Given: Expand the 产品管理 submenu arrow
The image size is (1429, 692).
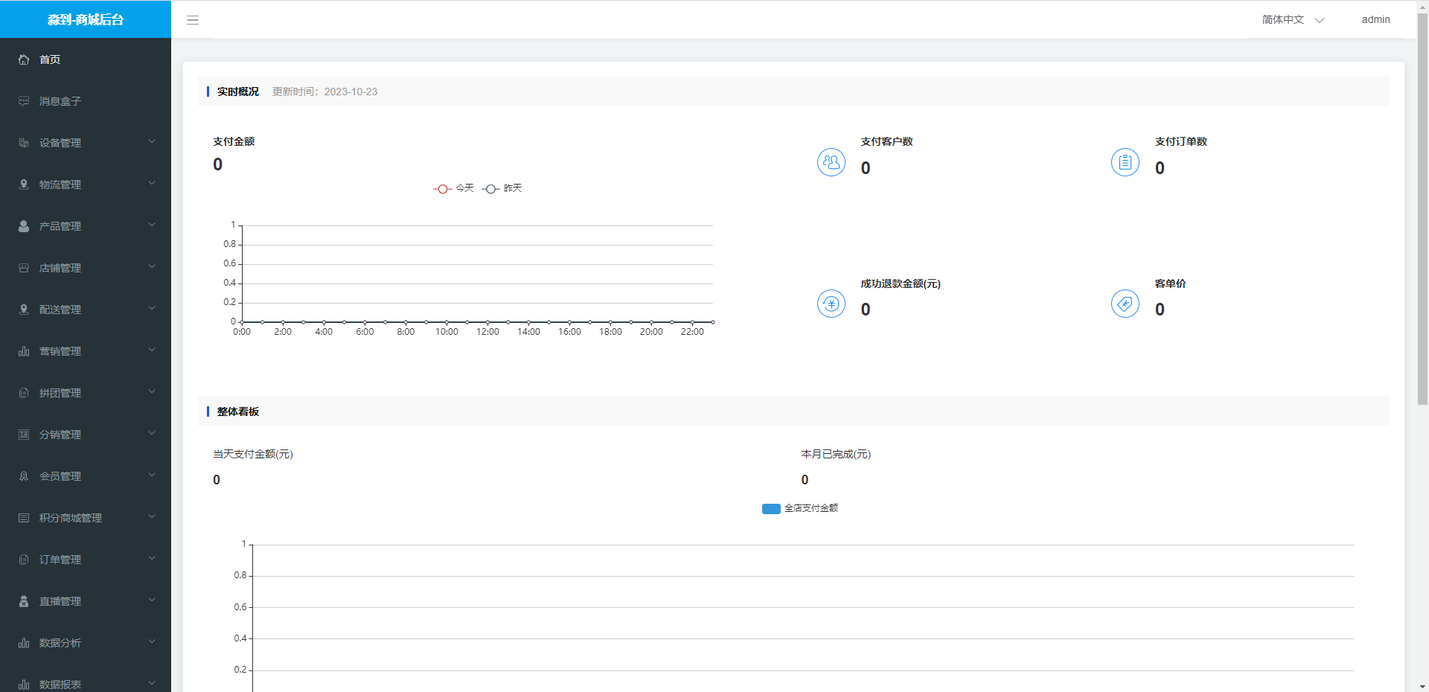Looking at the screenshot, I should 152,225.
